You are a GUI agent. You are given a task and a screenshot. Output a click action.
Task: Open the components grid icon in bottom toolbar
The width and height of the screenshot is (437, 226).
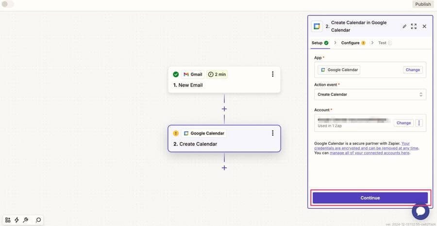(8, 220)
